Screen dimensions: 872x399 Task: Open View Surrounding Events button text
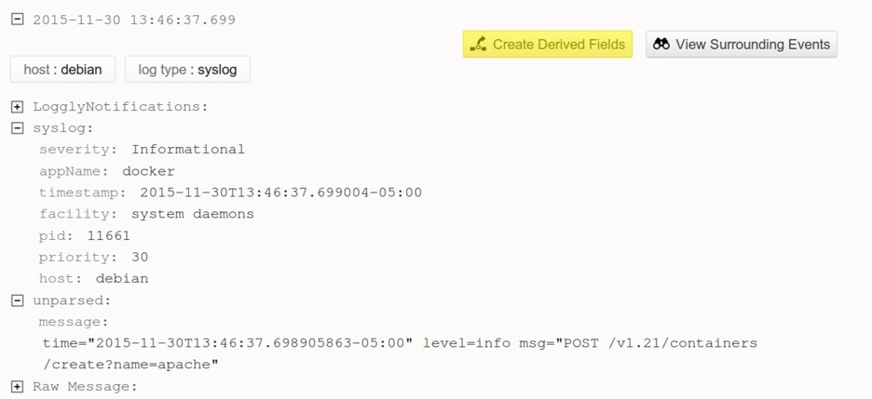753,44
